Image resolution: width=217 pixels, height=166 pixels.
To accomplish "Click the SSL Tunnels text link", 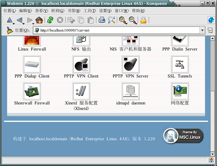I will pos(180,76).
